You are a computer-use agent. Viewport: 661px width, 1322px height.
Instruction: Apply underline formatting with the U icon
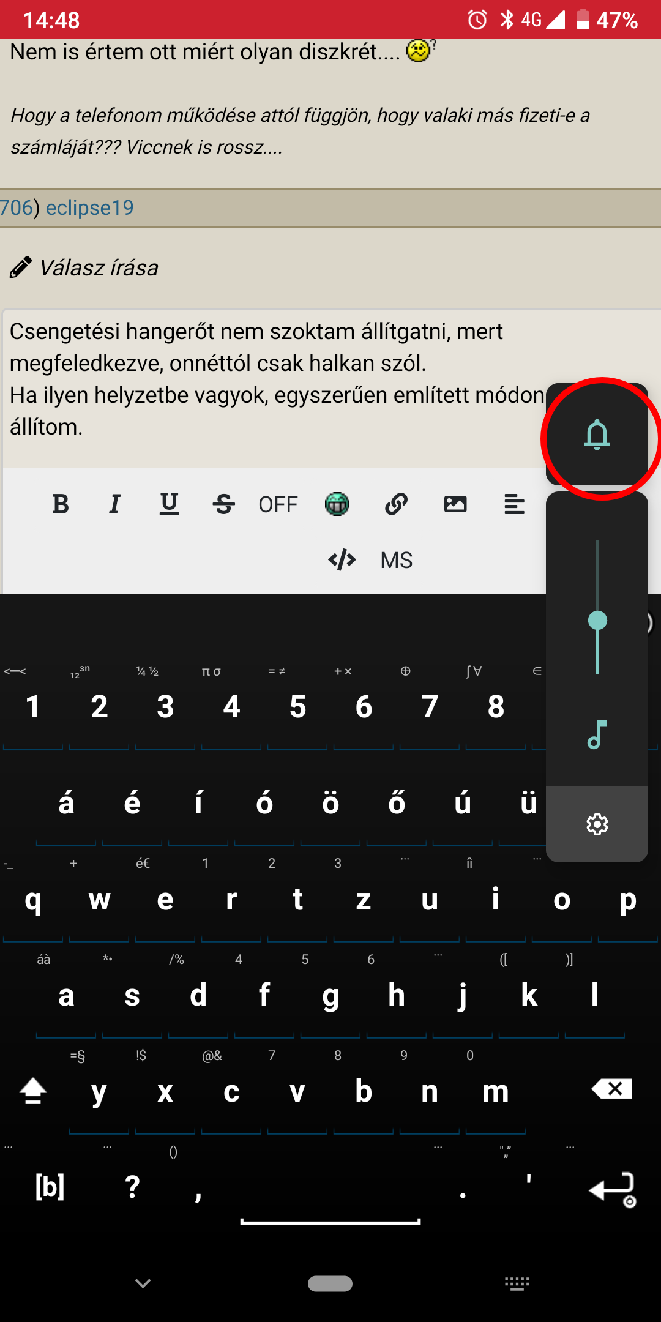(170, 504)
